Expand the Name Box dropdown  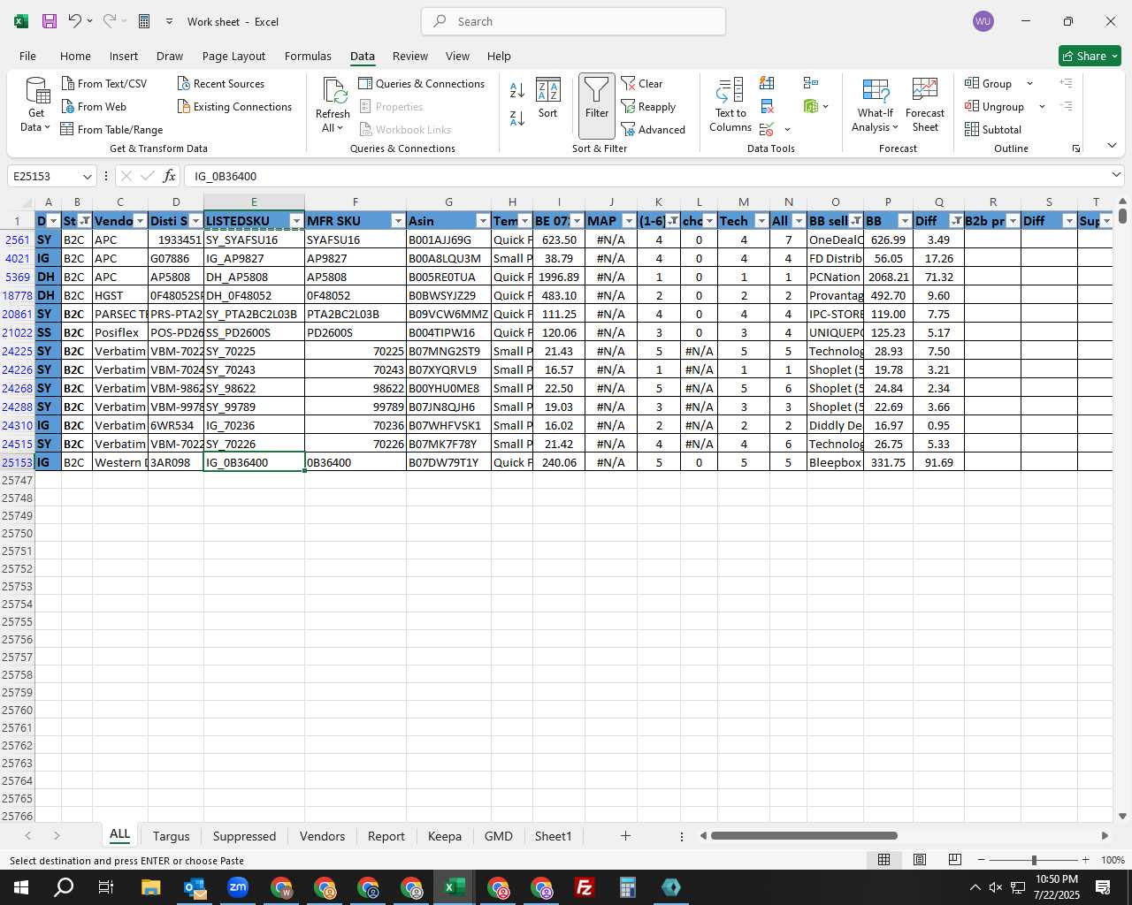coord(87,176)
